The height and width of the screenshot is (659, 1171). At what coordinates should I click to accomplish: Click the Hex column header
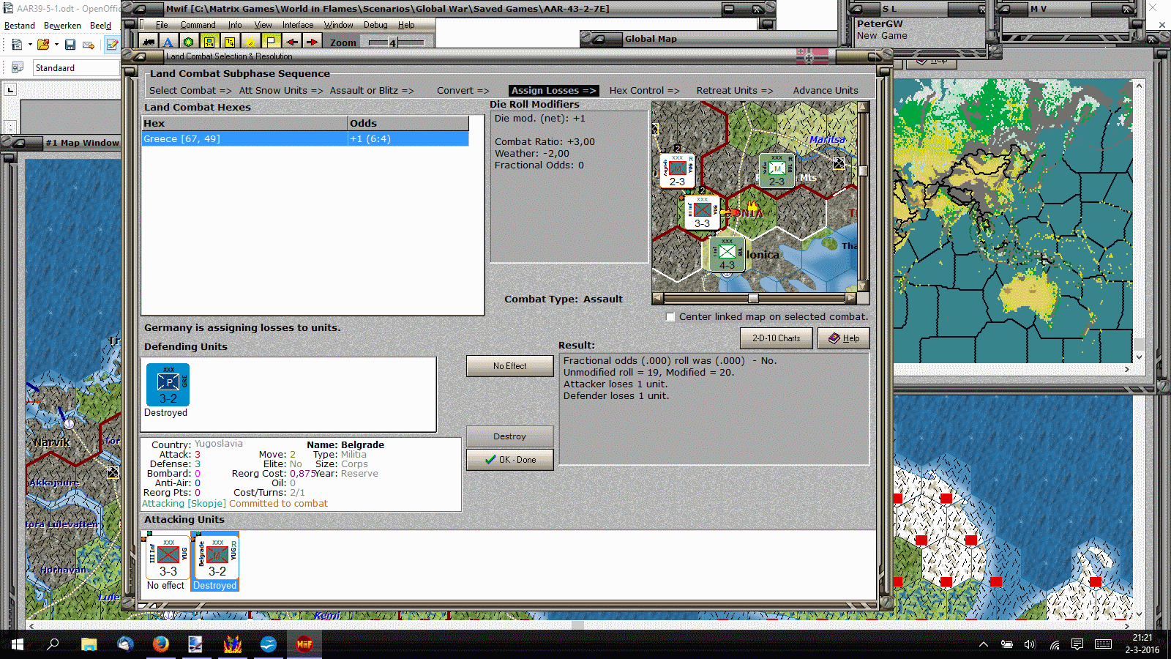click(245, 124)
